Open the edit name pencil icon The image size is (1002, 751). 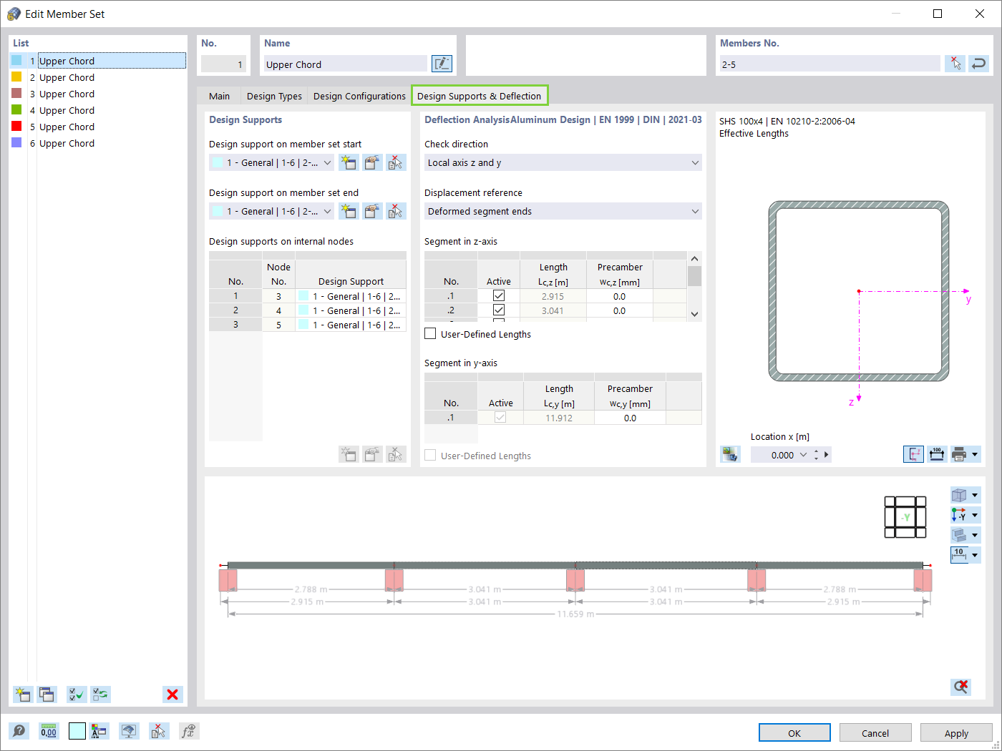tap(442, 64)
